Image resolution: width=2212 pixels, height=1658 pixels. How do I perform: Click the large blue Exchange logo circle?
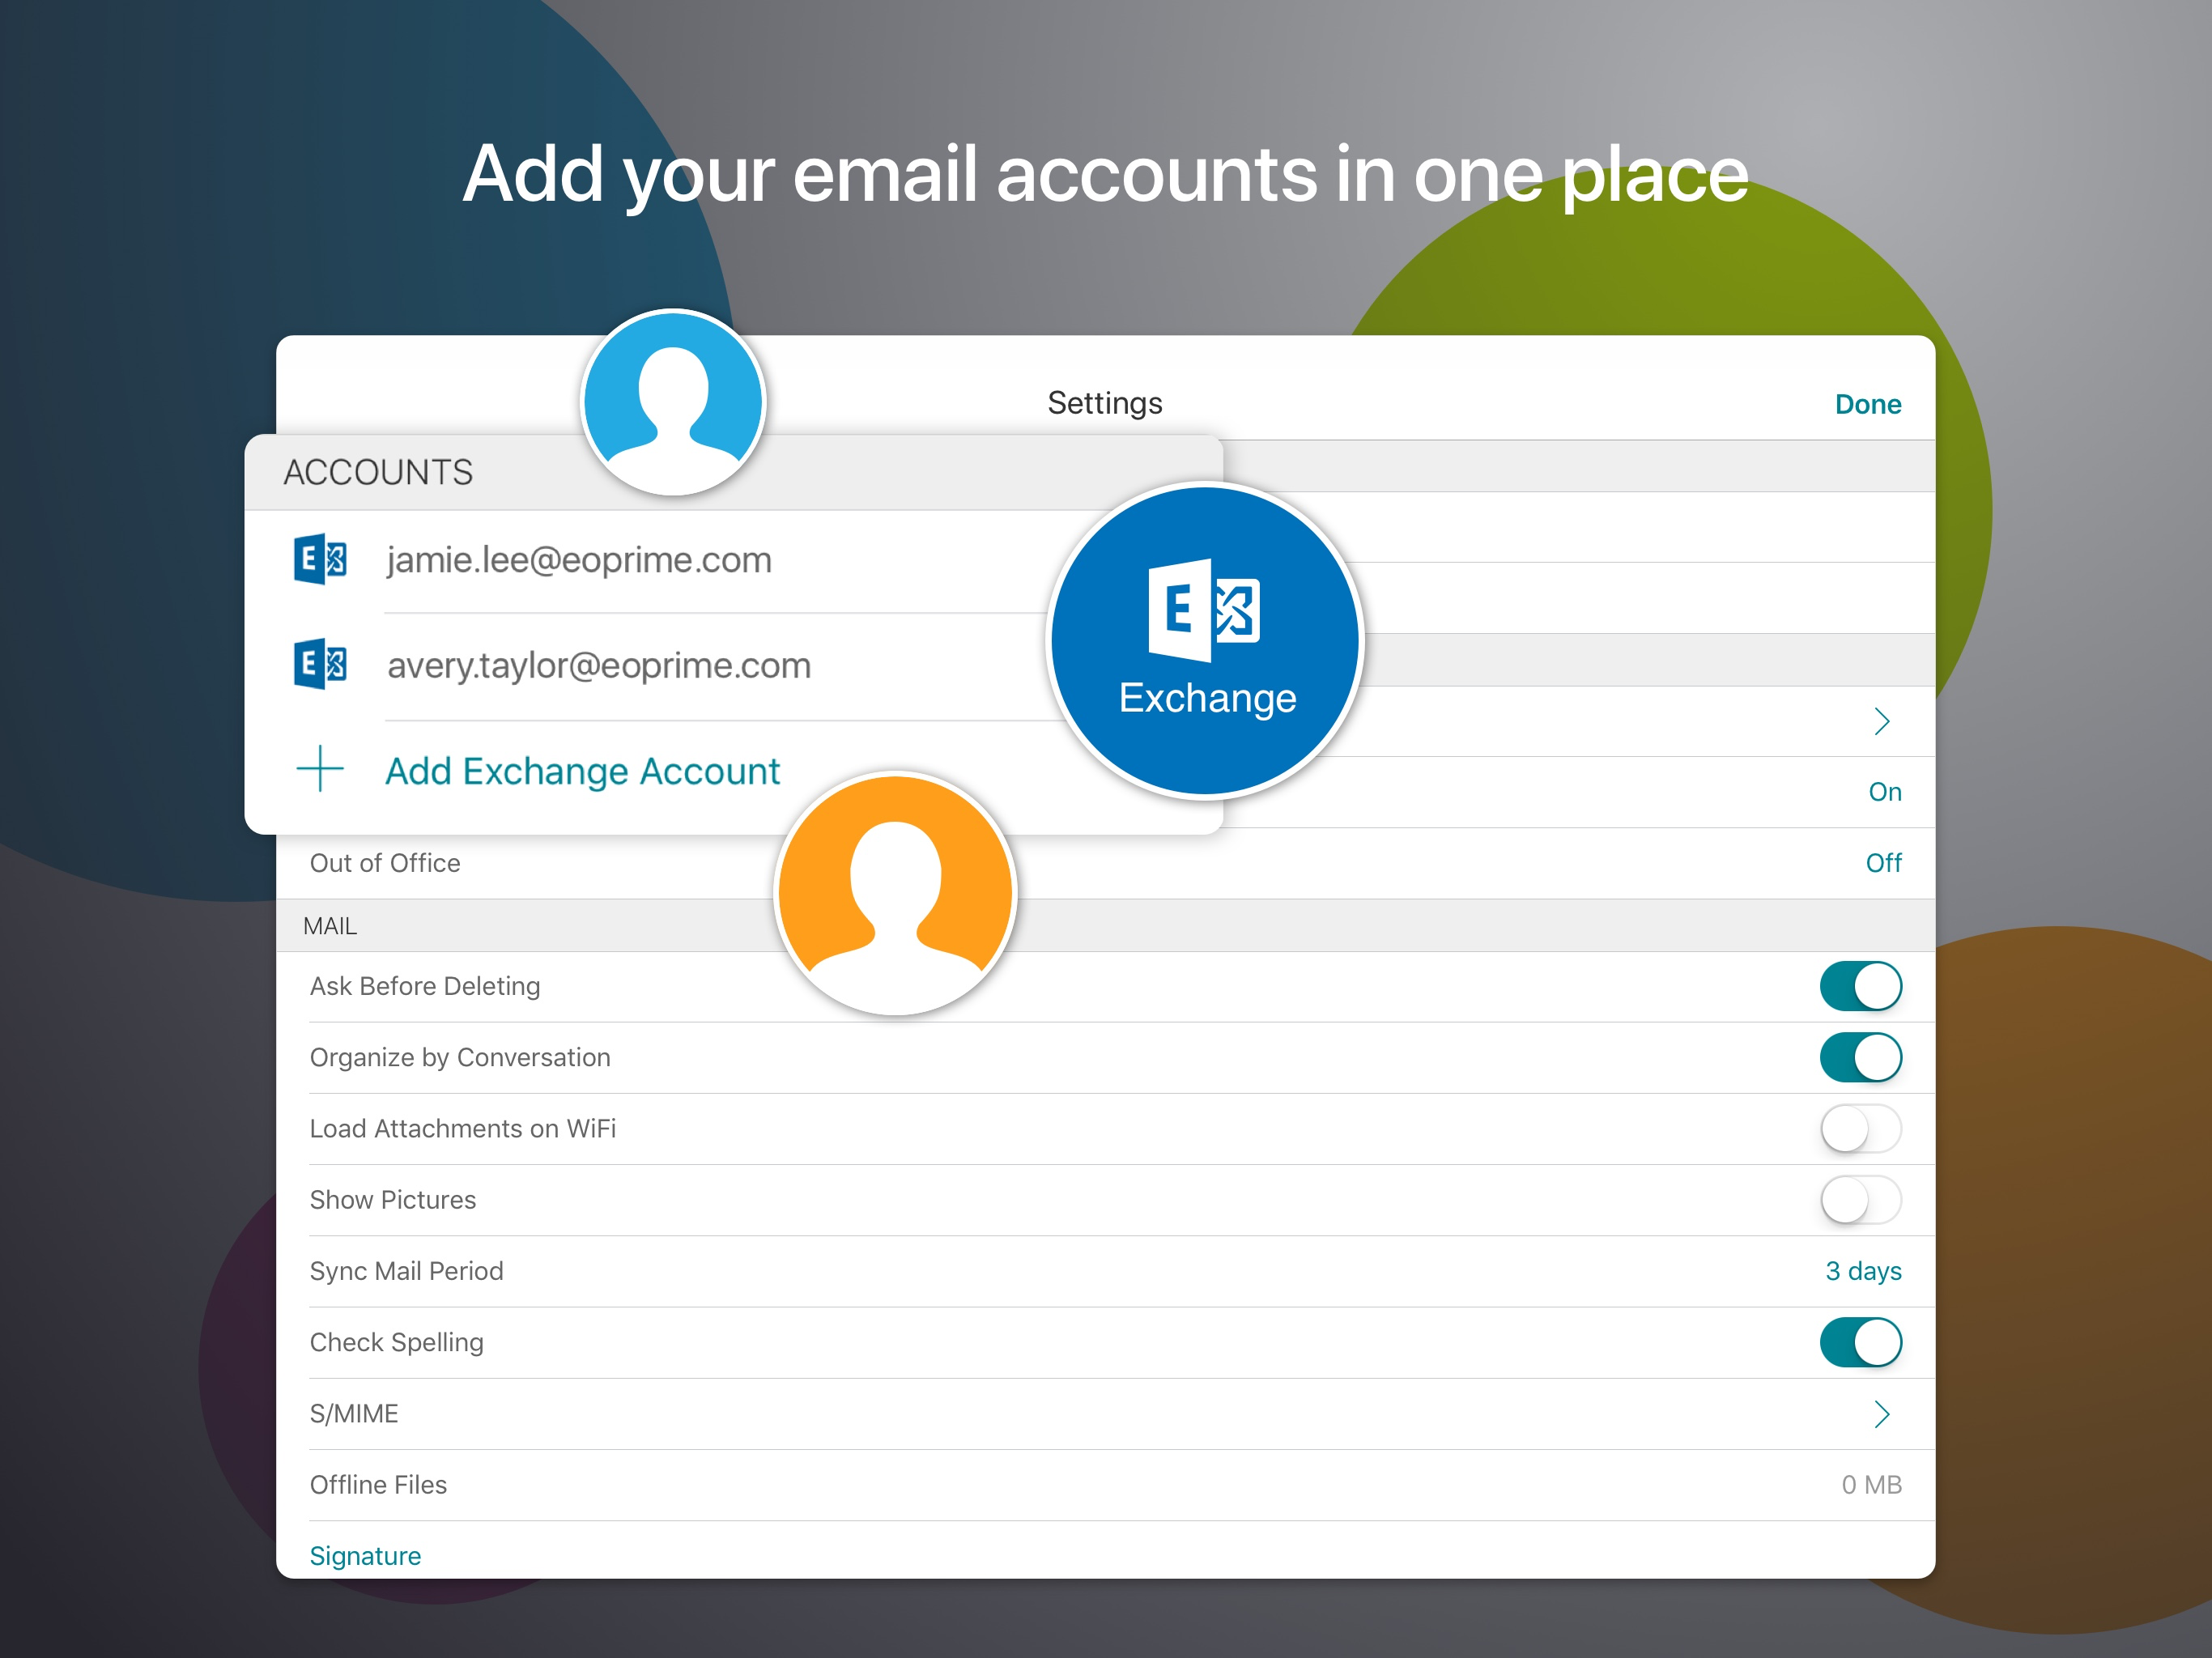click(x=1205, y=640)
